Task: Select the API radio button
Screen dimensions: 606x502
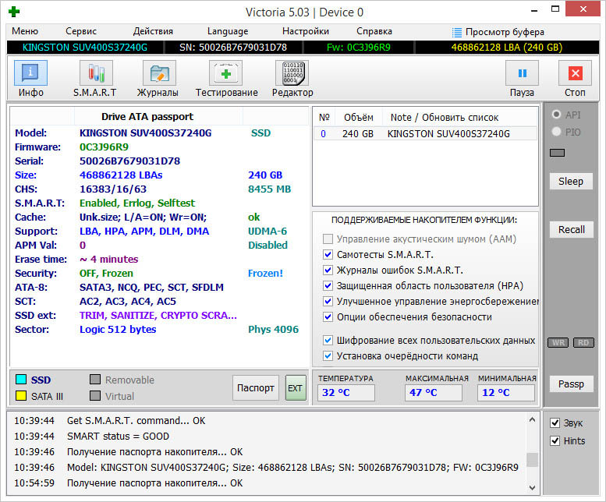Action: [x=557, y=115]
